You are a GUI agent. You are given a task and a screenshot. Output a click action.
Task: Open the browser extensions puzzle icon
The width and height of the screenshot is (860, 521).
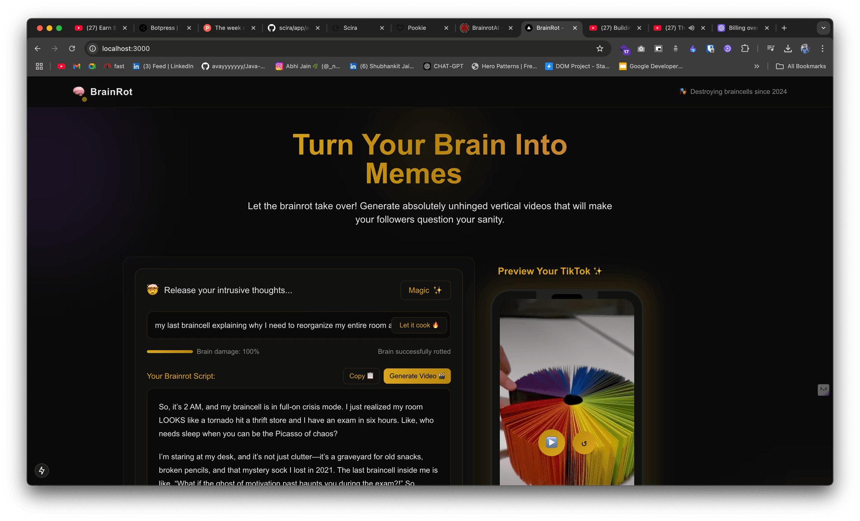pos(745,48)
